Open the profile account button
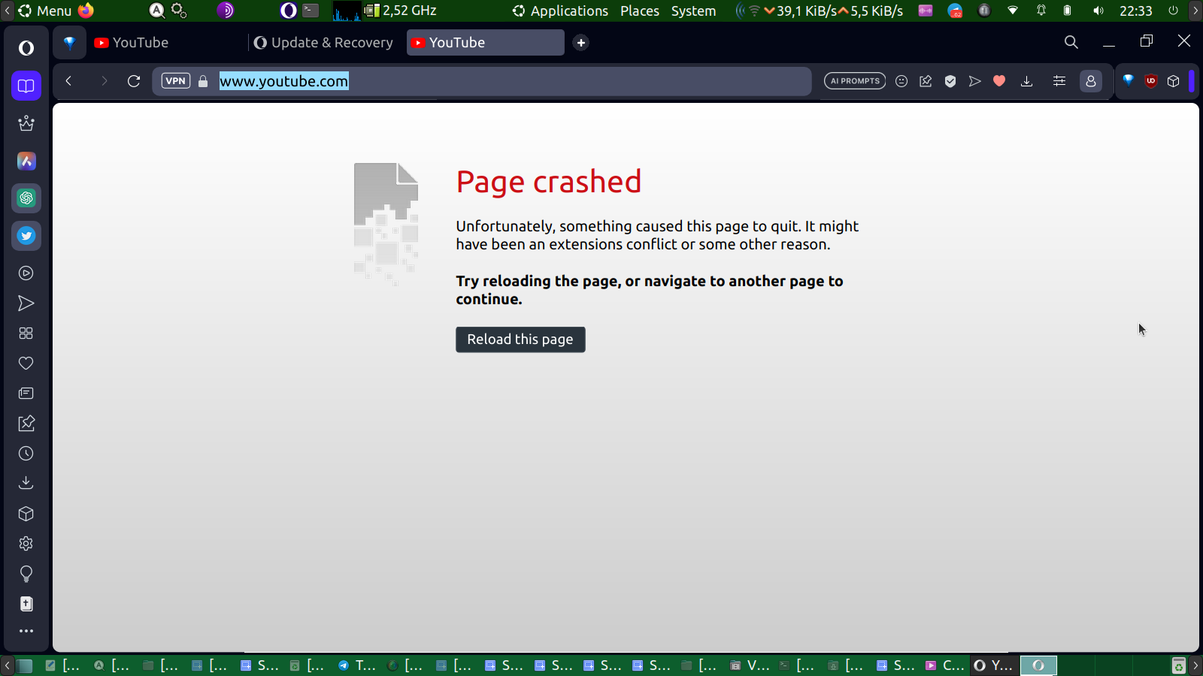Image resolution: width=1203 pixels, height=676 pixels. click(x=1091, y=81)
